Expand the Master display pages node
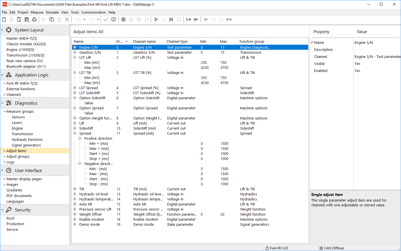This screenshot has height=251, width=401. 4,179
